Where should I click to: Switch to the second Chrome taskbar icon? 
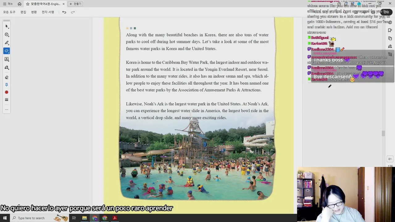coord(105,218)
